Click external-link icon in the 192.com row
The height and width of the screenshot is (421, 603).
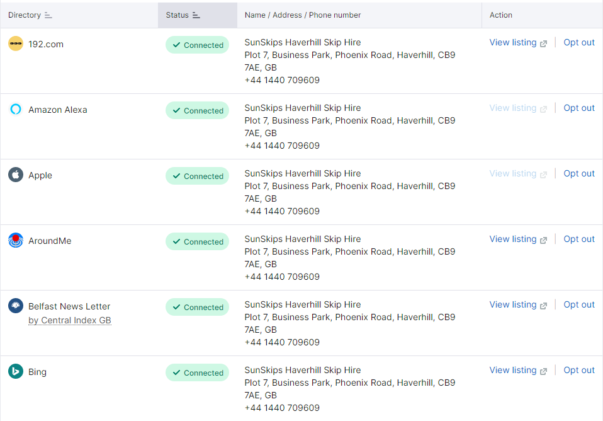(x=544, y=43)
